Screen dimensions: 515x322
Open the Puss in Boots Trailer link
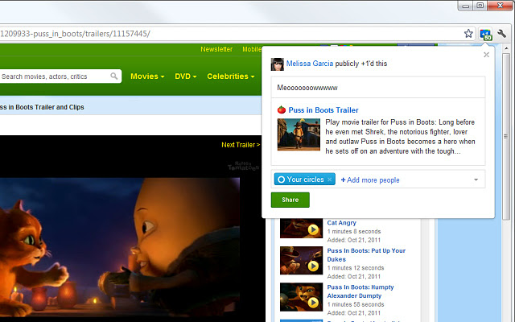pyautogui.click(x=323, y=110)
